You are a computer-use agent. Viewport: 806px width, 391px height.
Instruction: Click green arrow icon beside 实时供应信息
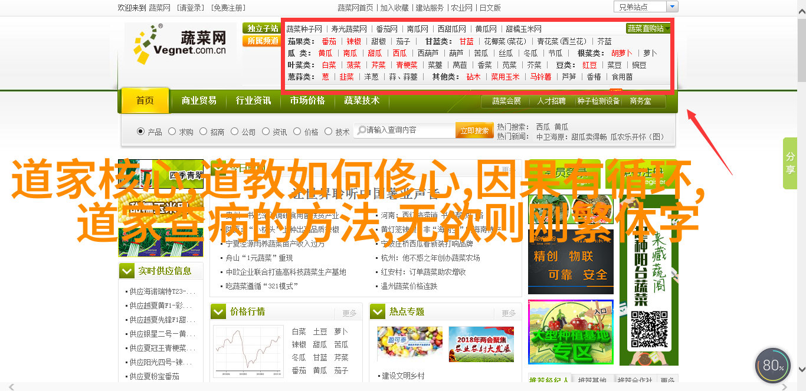point(127,271)
